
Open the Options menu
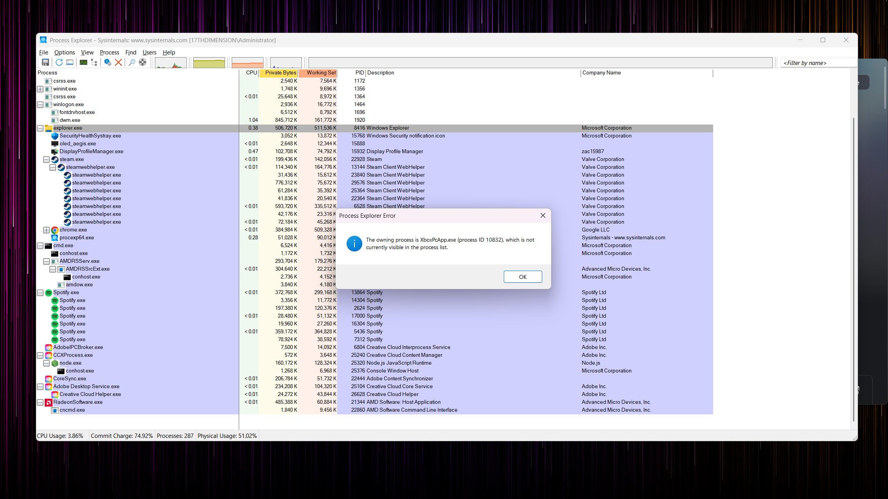[x=65, y=52]
